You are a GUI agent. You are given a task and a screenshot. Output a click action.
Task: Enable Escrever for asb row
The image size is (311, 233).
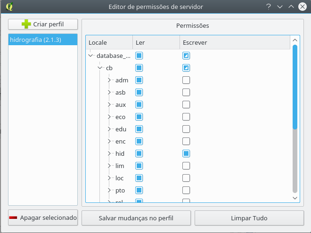(x=186, y=92)
